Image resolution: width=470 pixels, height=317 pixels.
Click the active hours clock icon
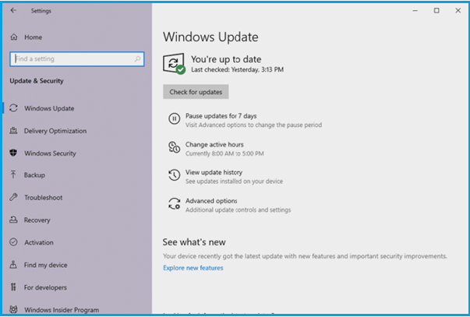pos(174,147)
